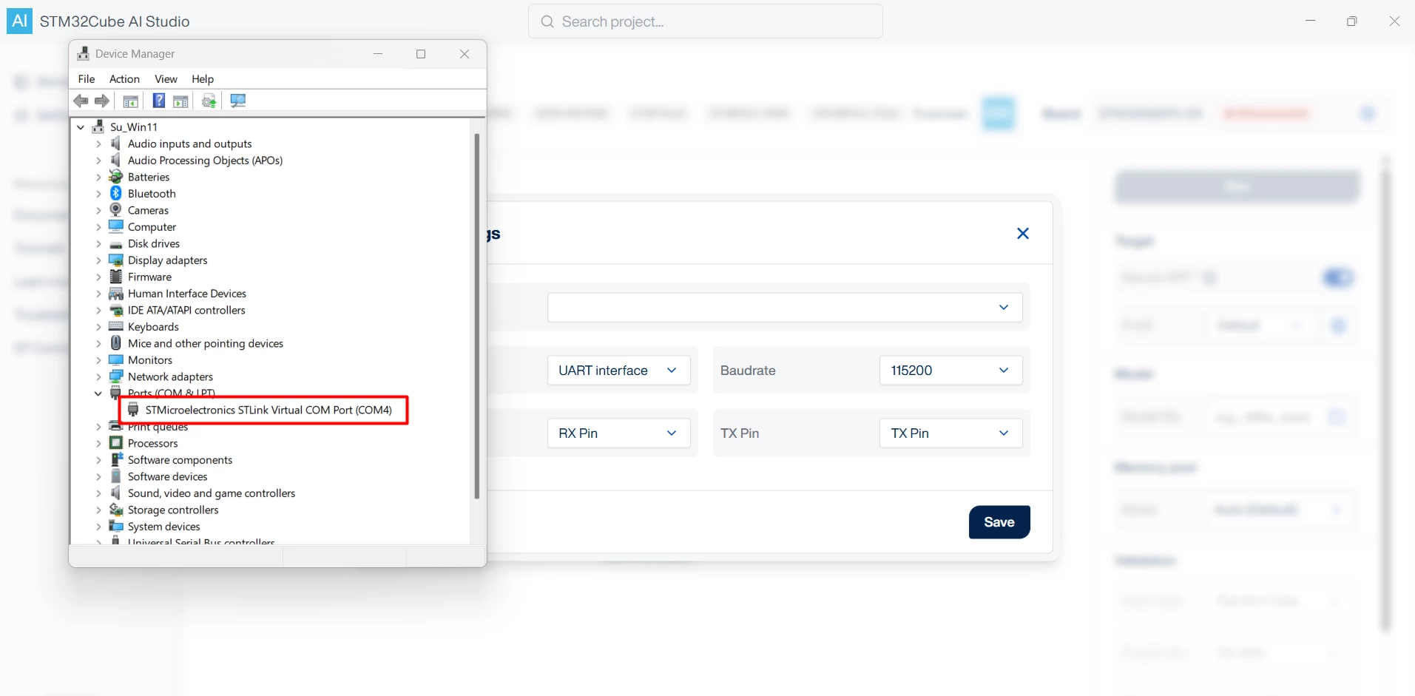
Task: Click the Baudrate label in the dialog
Action: pos(748,371)
